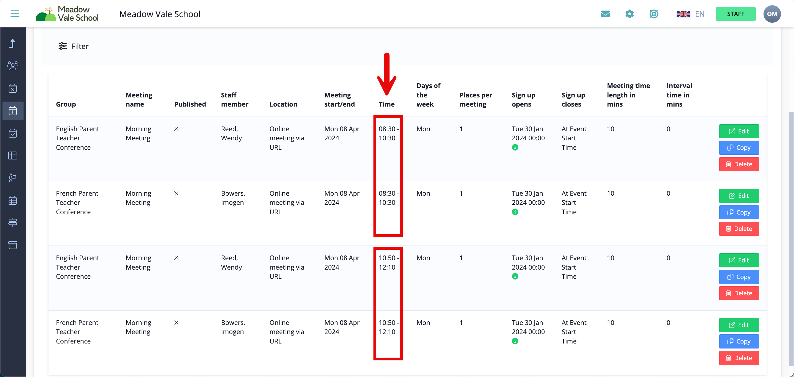Click the Interval time in mins header
Image resolution: width=794 pixels, height=377 pixels.
[679, 95]
